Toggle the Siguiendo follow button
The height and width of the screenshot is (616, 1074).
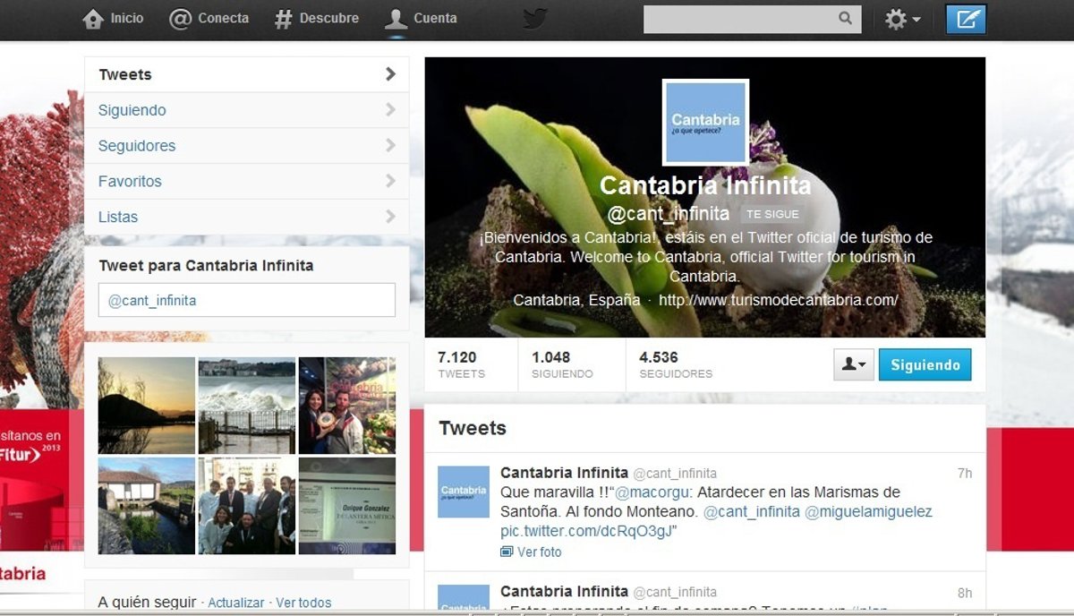pos(925,365)
